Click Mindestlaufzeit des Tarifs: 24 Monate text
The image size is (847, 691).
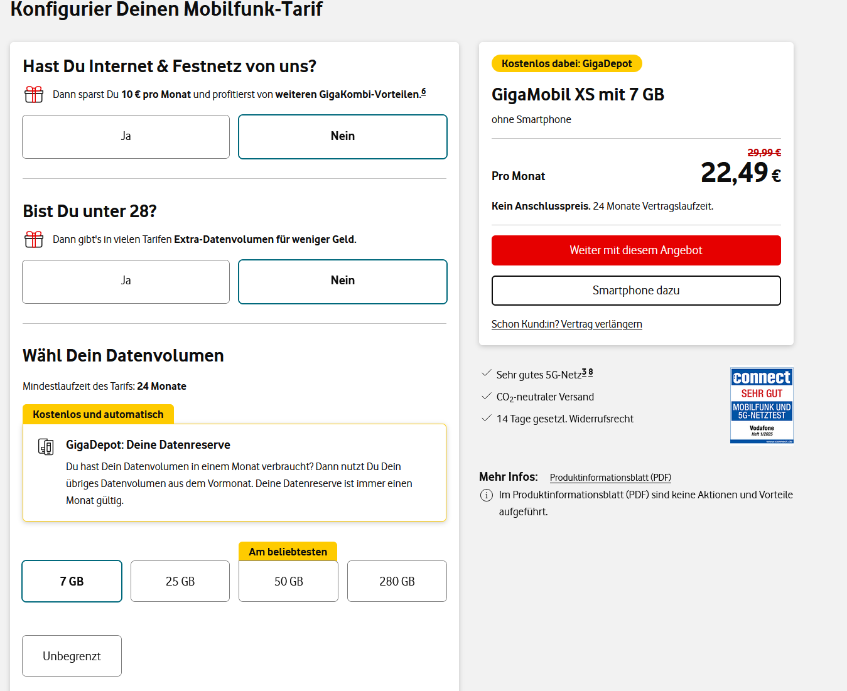click(x=104, y=387)
